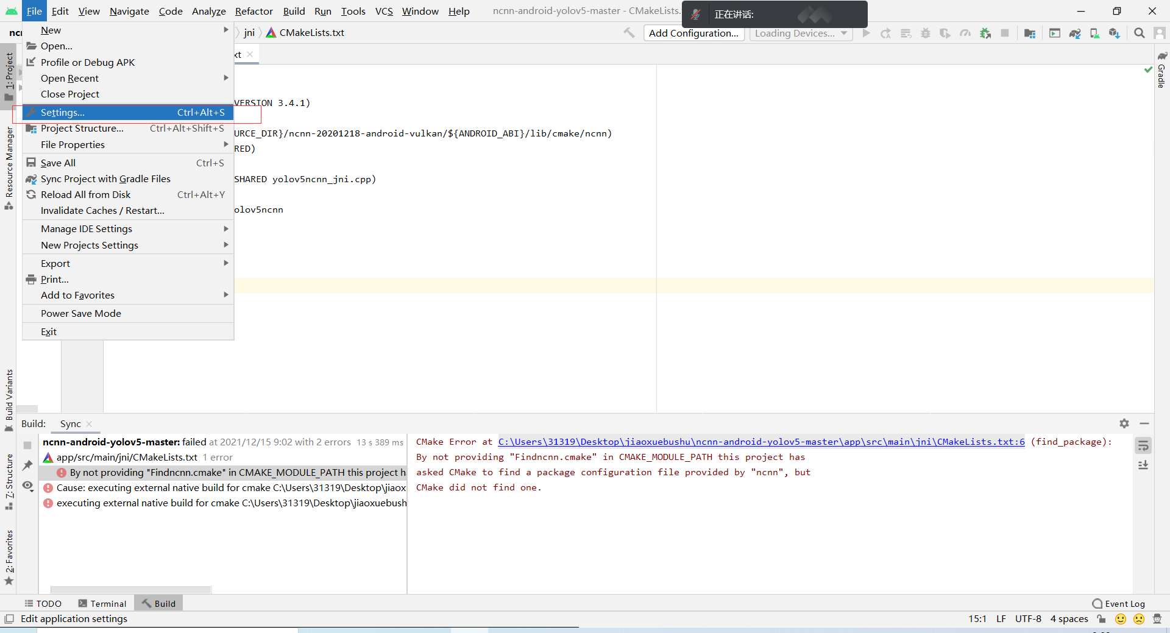Enable Power Save Mode
The height and width of the screenshot is (633, 1170).
(80, 313)
